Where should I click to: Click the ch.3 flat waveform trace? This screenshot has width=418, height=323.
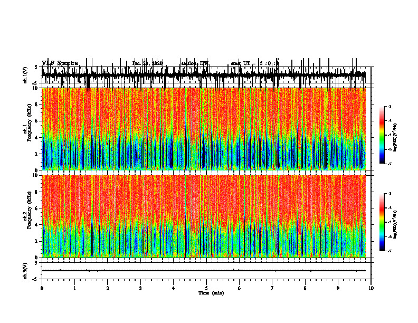click(204, 271)
